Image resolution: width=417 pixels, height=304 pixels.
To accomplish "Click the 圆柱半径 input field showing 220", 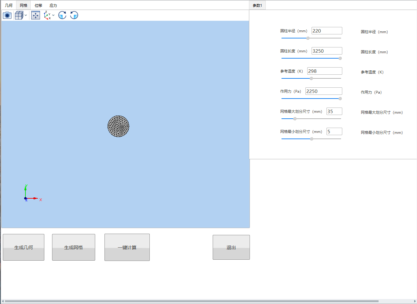I will point(327,31).
